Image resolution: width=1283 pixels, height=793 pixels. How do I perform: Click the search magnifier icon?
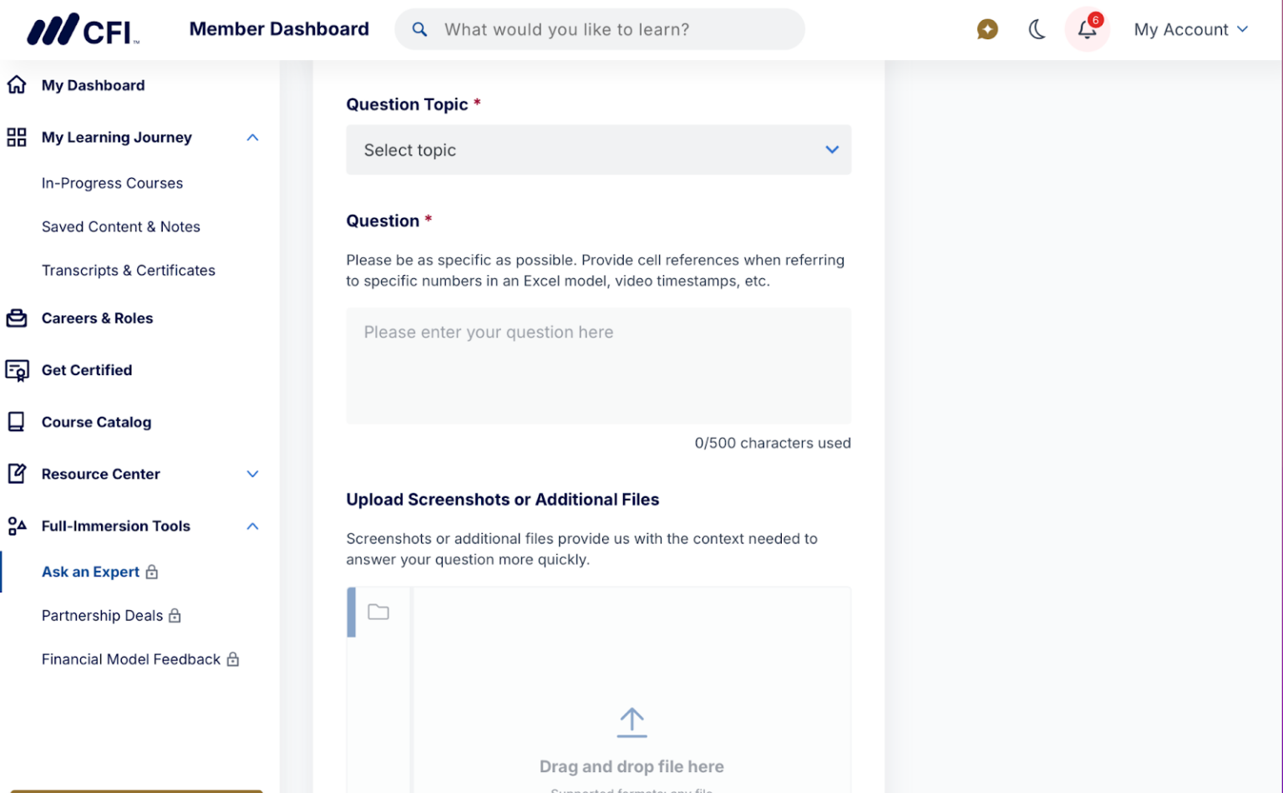pyautogui.click(x=420, y=29)
